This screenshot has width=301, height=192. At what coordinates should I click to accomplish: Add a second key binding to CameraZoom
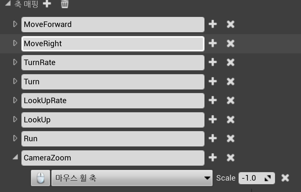click(213, 158)
